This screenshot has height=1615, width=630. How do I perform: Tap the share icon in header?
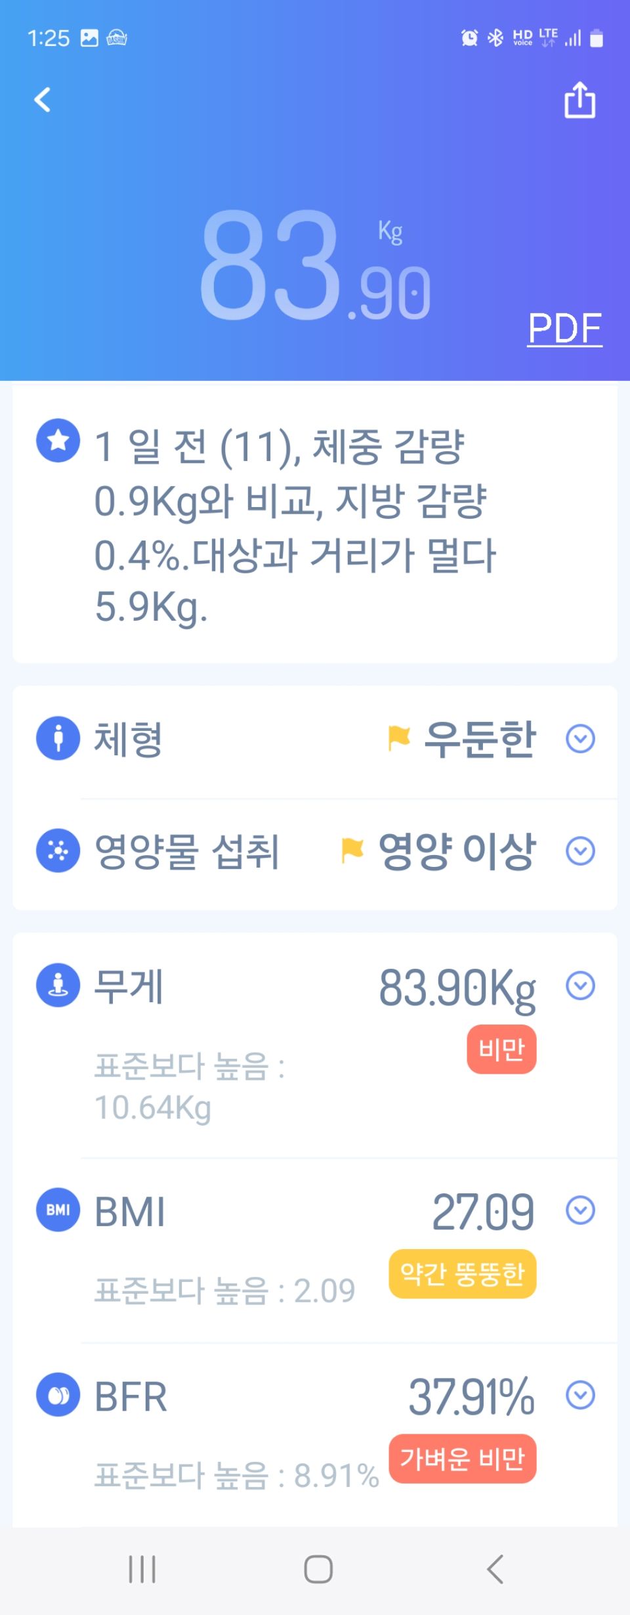coord(580,100)
